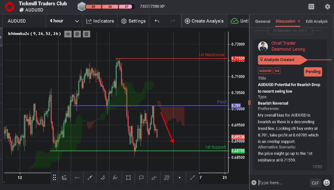The height and width of the screenshot is (190, 334).
Task: Select the rectangle drawing tool
Action: pyautogui.click(x=128, y=178)
